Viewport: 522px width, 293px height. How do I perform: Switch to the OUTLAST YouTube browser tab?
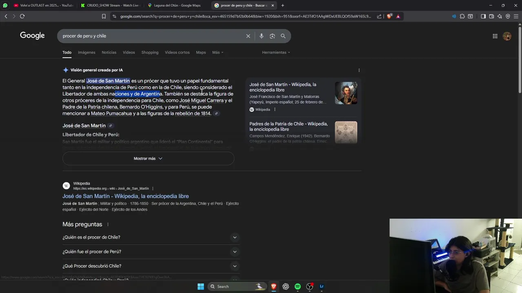pos(43,5)
